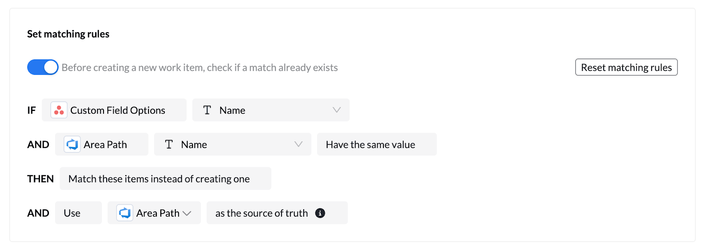Expand the source-of-truth Area Path dropdown chevron
The image size is (705, 247).
pyautogui.click(x=187, y=214)
